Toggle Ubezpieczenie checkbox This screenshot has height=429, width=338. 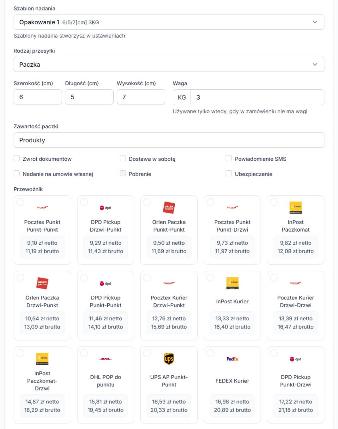click(229, 173)
